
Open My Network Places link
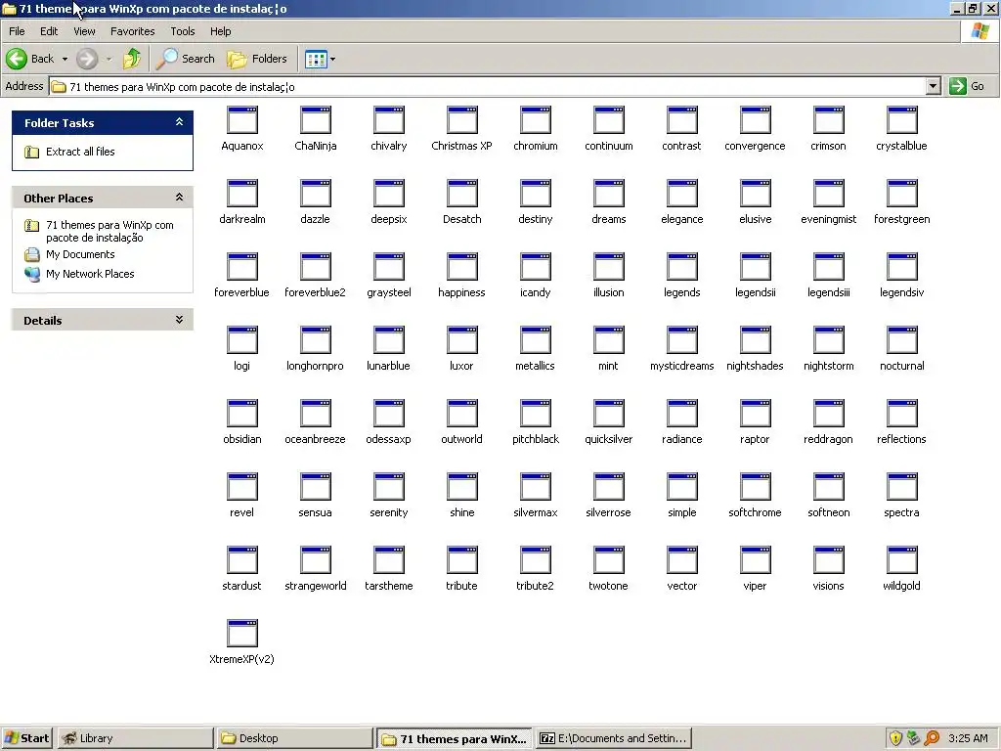coord(90,274)
